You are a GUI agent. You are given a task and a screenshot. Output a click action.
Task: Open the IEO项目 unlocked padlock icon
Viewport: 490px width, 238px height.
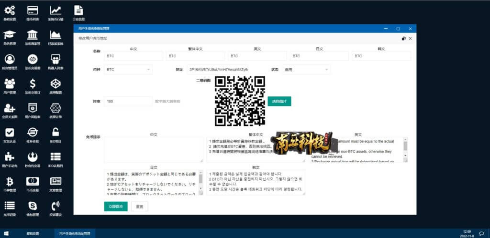pos(56,132)
